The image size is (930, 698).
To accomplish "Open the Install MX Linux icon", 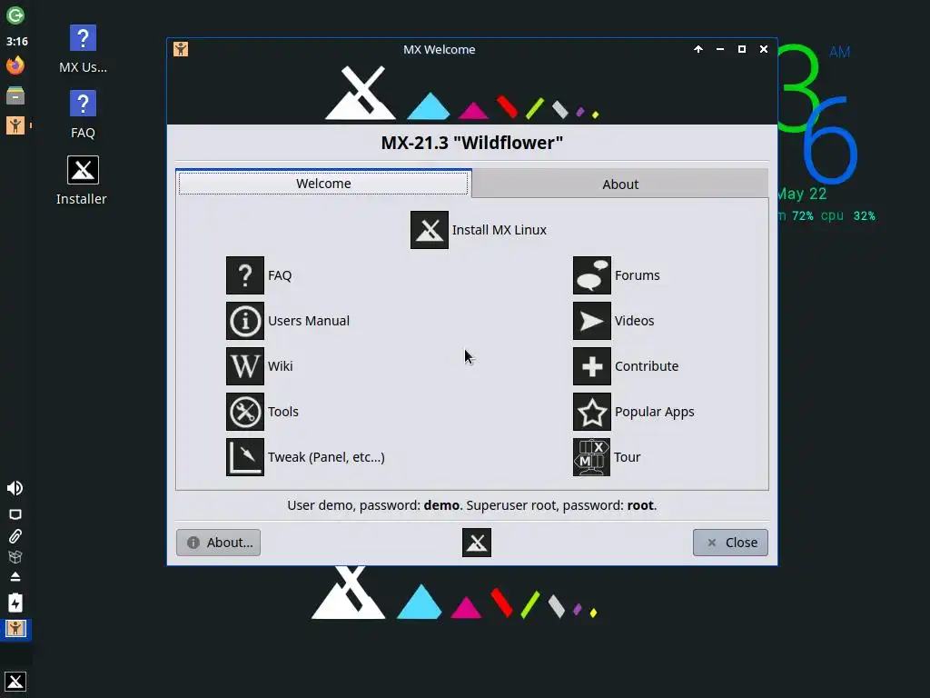I will pyautogui.click(x=429, y=230).
